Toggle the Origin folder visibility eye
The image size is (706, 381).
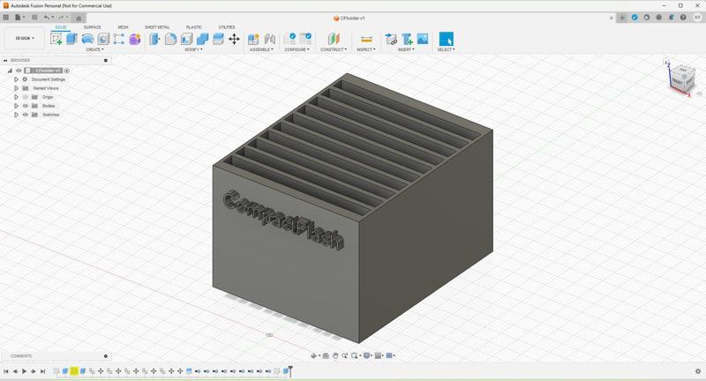26,97
